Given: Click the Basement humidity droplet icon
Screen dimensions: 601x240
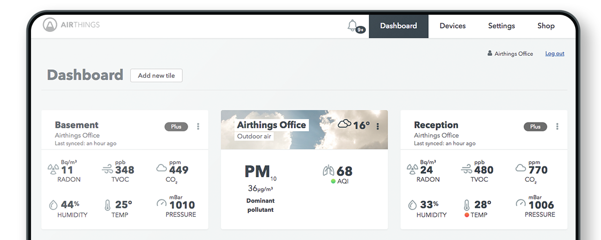Looking at the screenshot, I should [x=53, y=204].
